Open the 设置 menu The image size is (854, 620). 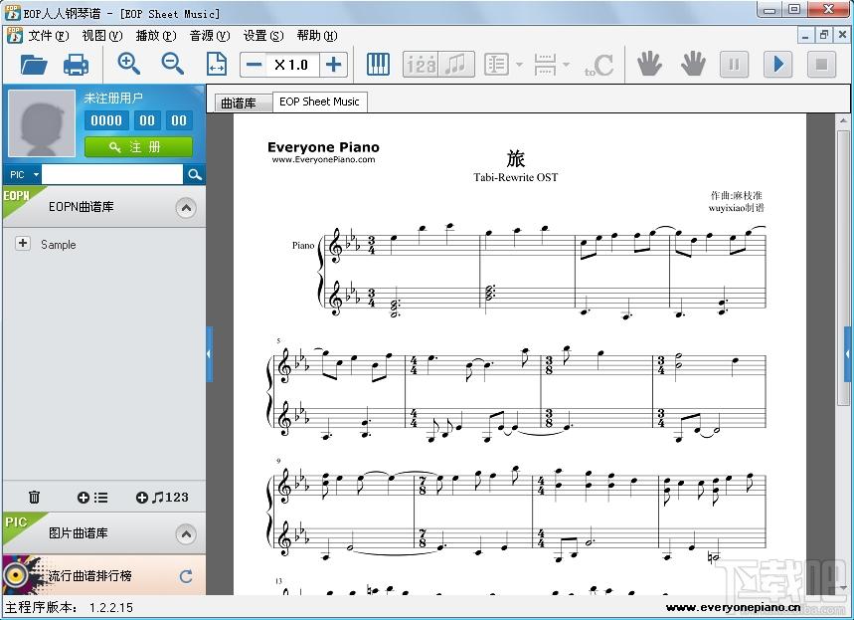click(x=263, y=36)
